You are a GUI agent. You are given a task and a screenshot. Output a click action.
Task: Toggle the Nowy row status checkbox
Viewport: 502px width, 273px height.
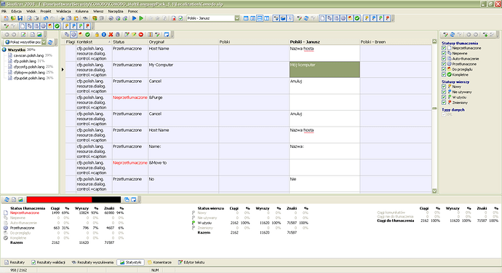tap(444, 87)
